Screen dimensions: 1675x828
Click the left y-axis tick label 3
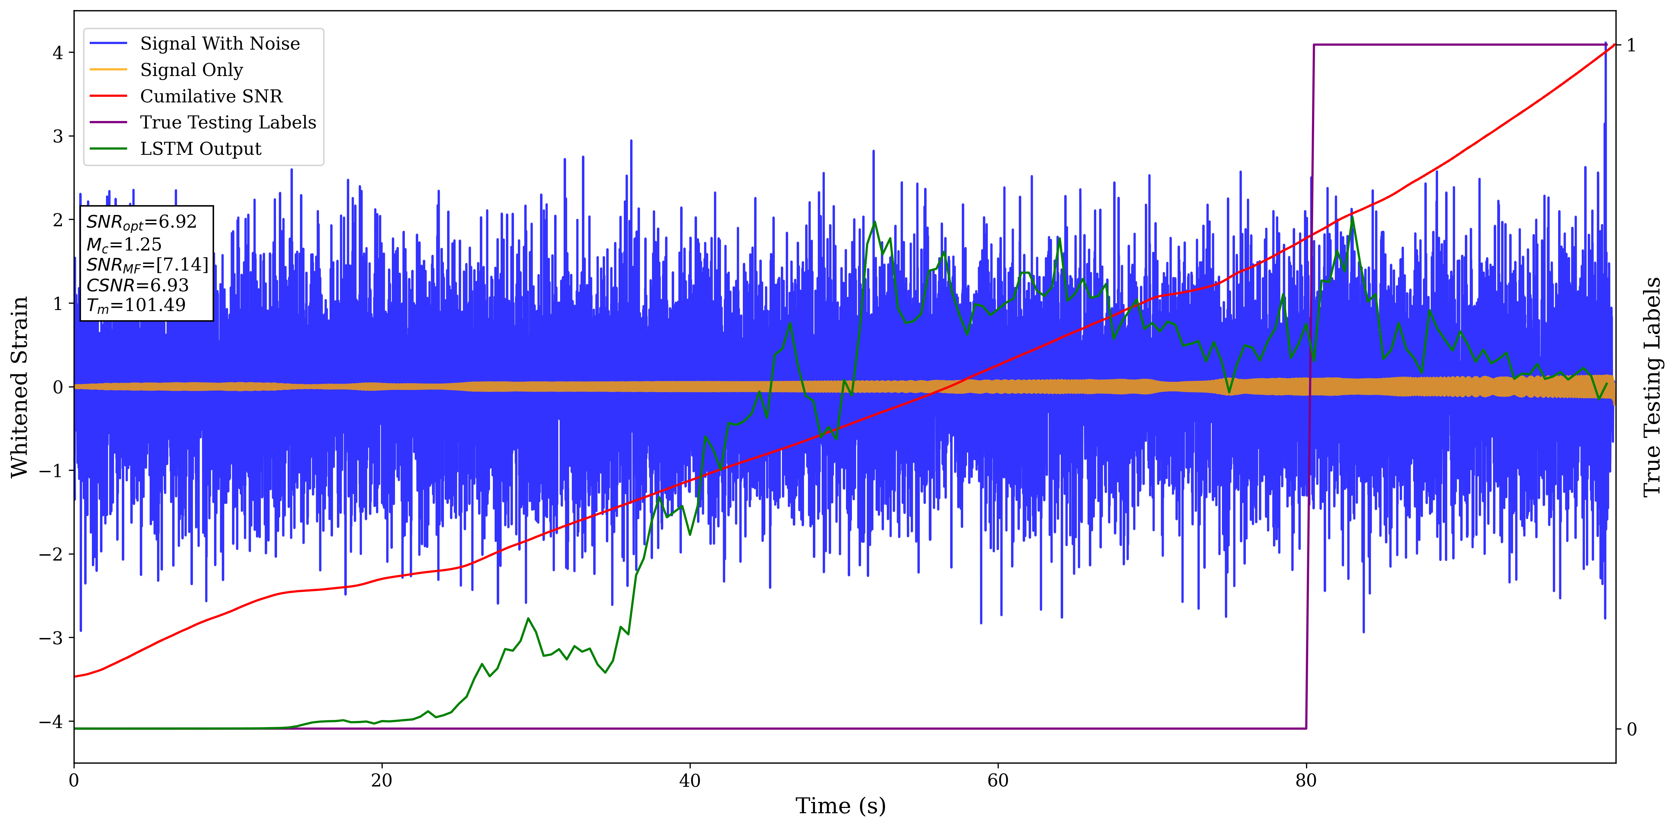(x=58, y=137)
